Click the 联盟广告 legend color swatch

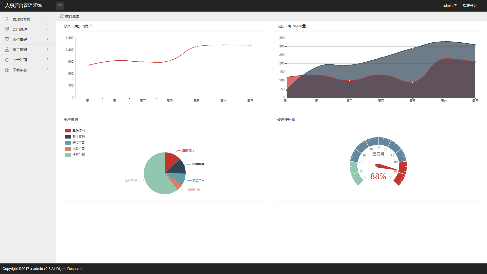point(68,143)
